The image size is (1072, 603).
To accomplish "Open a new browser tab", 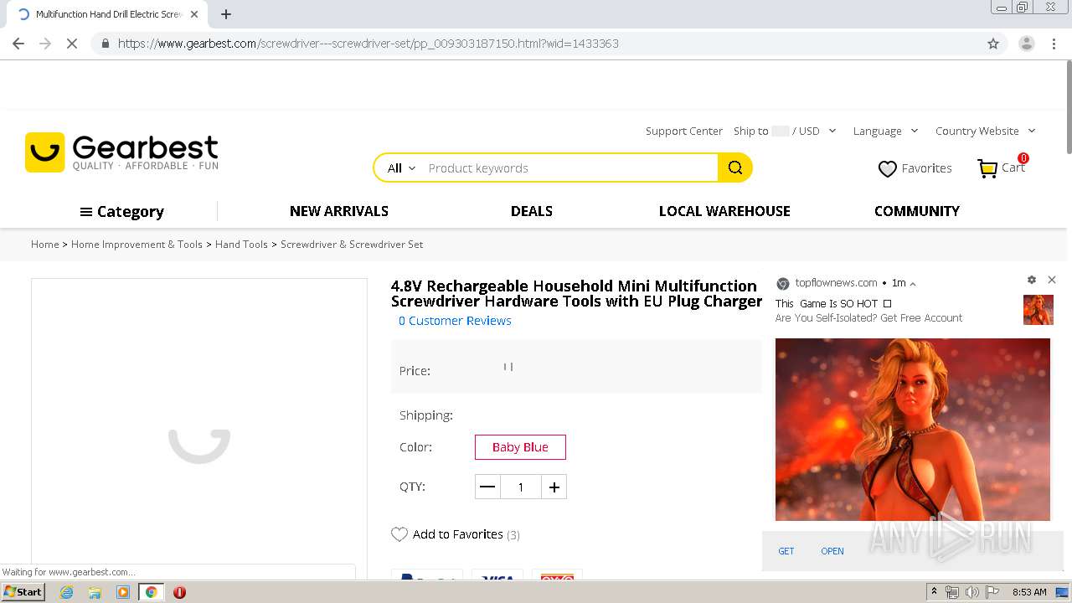I will [x=226, y=14].
